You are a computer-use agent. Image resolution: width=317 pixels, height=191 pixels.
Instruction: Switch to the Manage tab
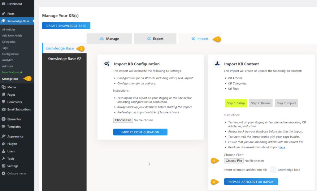coord(109,38)
